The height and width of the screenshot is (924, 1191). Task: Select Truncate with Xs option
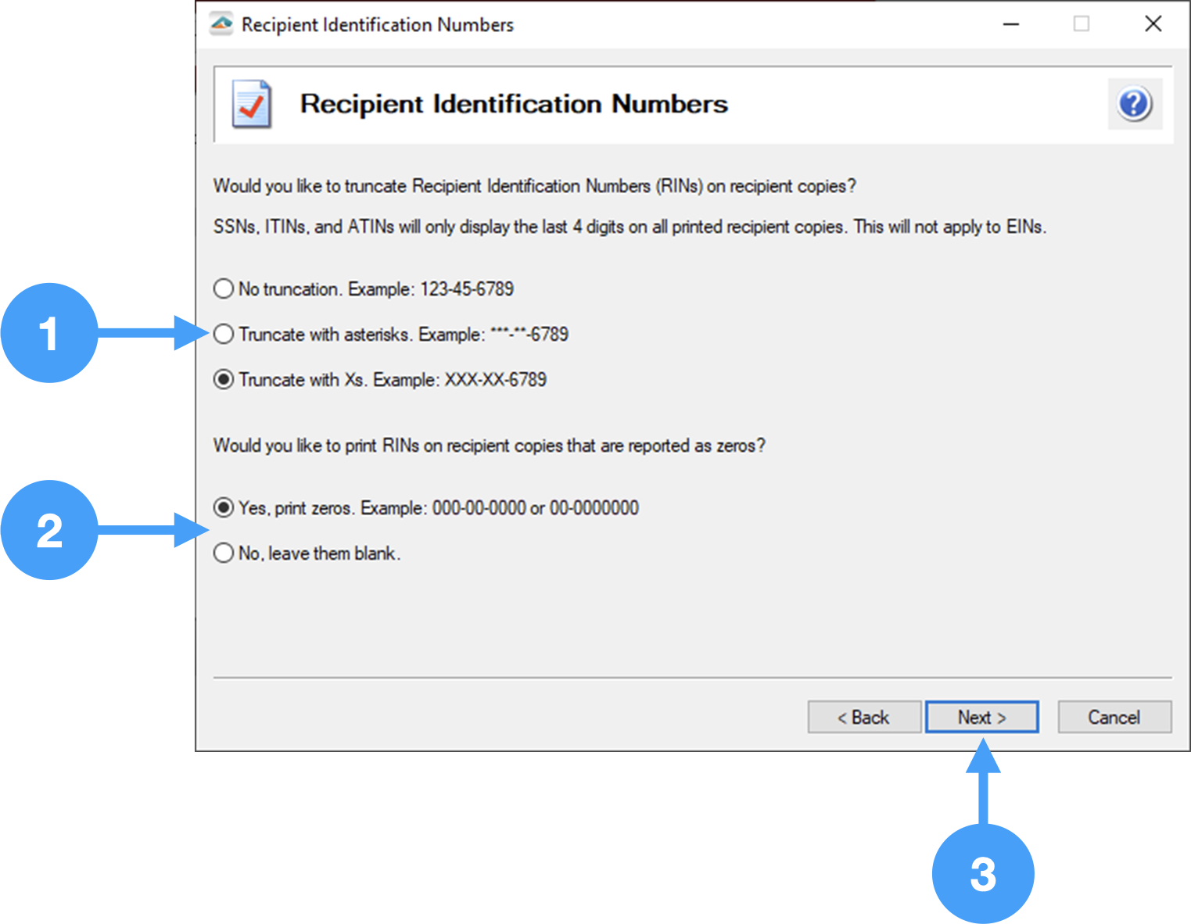pyautogui.click(x=224, y=379)
